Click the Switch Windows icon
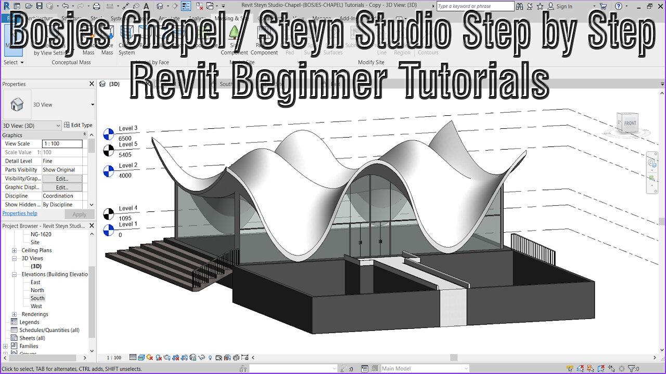The width and height of the screenshot is (666, 374). coord(209,6)
